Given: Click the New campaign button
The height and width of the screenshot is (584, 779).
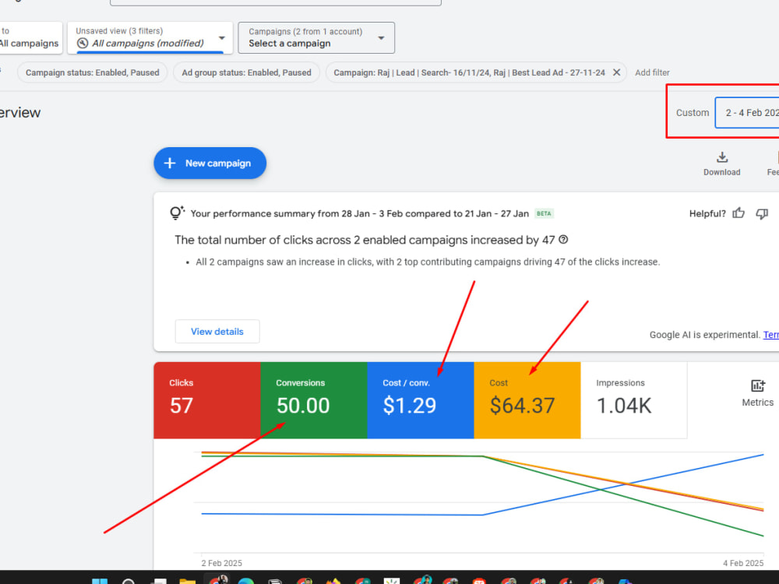Looking at the screenshot, I should tap(210, 163).
